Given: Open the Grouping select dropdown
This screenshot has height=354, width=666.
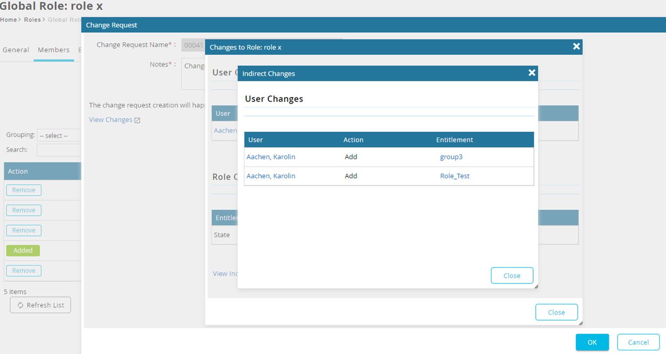Looking at the screenshot, I should (59, 135).
